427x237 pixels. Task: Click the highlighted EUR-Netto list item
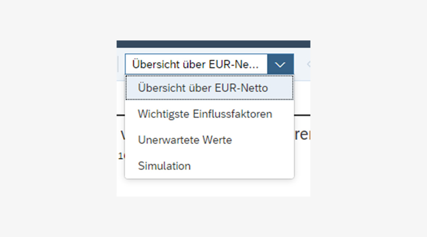[x=209, y=88]
